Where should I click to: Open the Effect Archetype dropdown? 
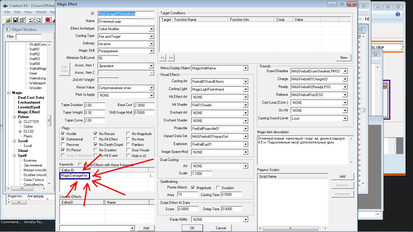click(x=151, y=29)
